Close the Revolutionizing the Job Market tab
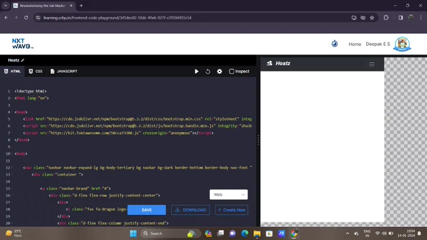The height and width of the screenshot is (240, 427). [x=71, y=6]
